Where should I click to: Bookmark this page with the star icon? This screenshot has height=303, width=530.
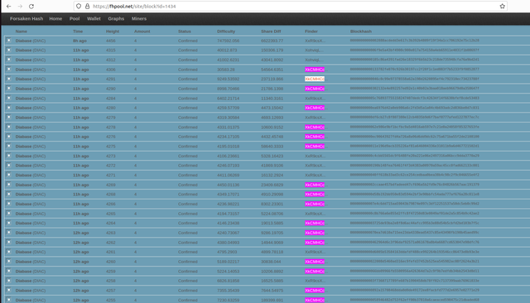(x=503, y=6)
